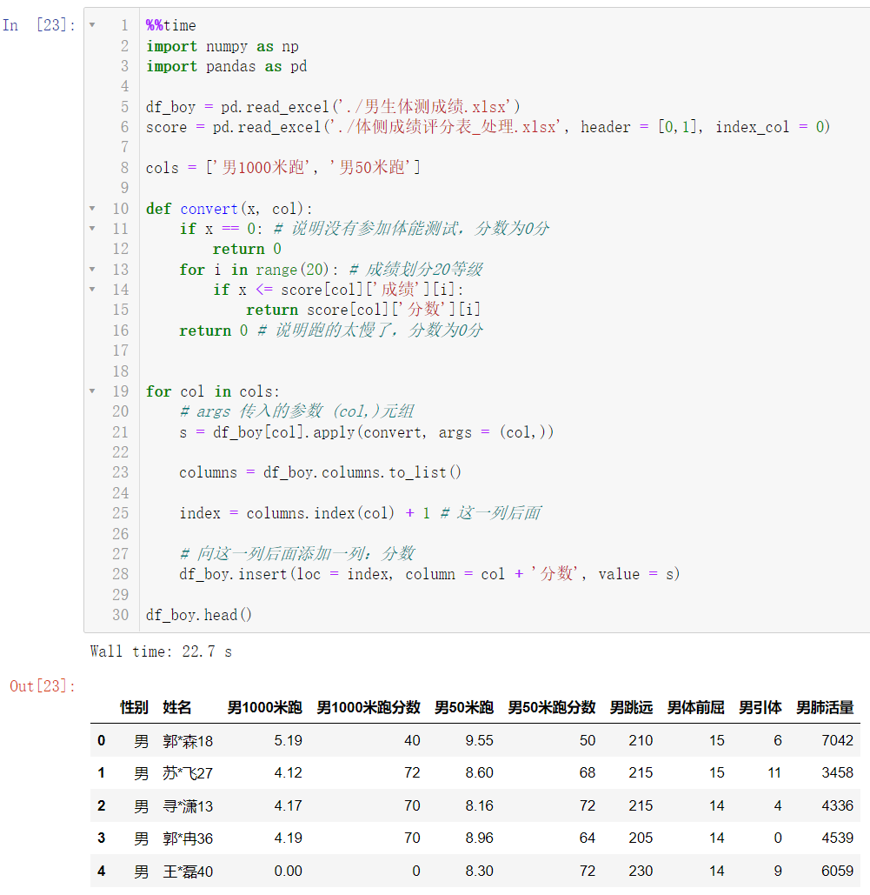Click the In [23]: input prompt

[39, 25]
